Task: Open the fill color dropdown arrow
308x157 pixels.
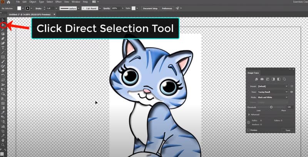Action: coord(23,8)
